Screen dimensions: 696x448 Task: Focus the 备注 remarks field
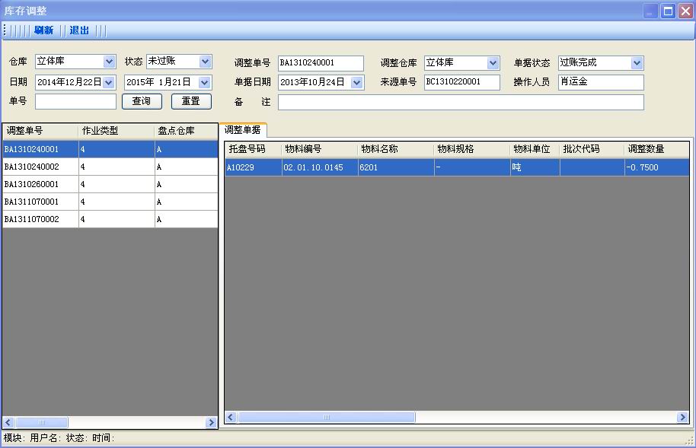pyautogui.click(x=461, y=102)
